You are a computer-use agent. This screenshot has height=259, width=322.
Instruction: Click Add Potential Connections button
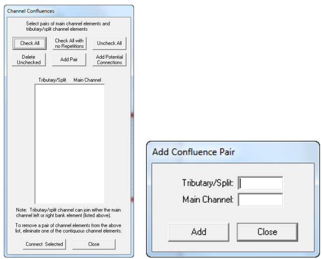tap(109, 60)
